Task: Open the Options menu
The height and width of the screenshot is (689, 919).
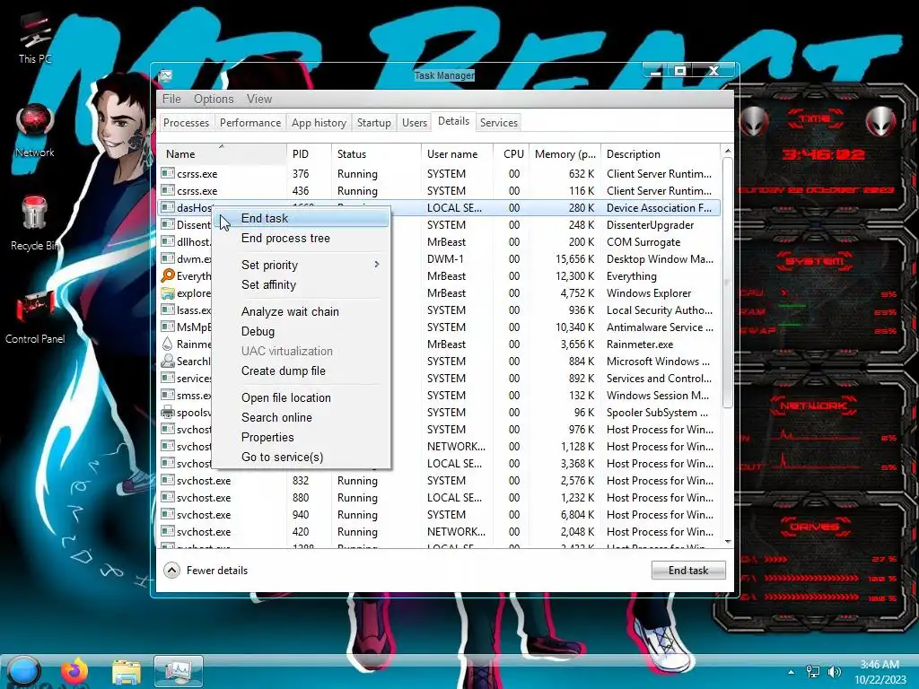Action: (x=214, y=99)
